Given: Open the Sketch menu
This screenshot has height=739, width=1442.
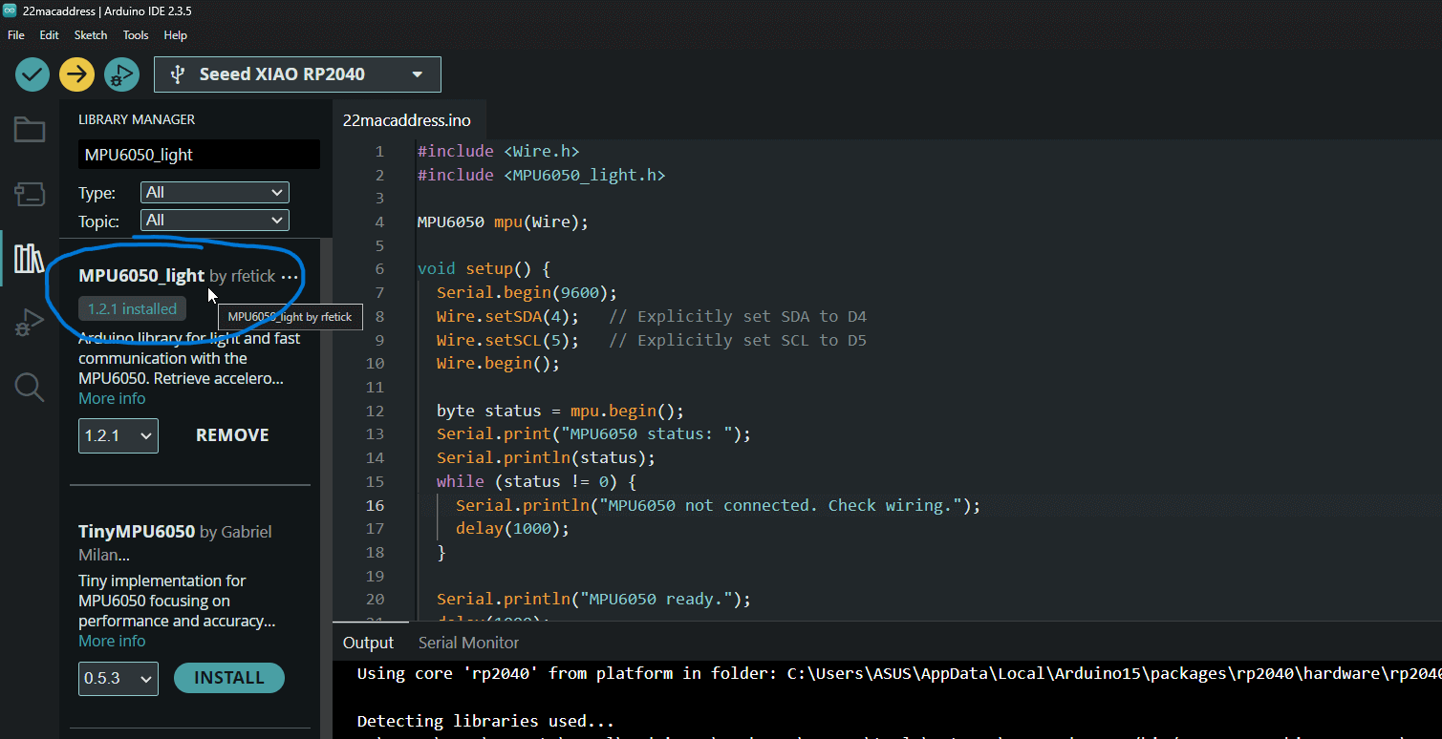Looking at the screenshot, I should tap(91, 35).
